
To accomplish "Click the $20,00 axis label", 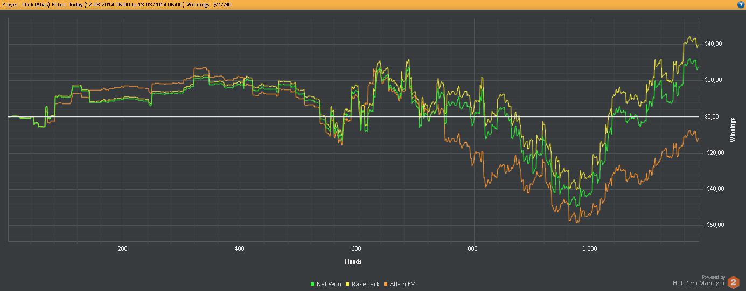I will pos(713,80).
